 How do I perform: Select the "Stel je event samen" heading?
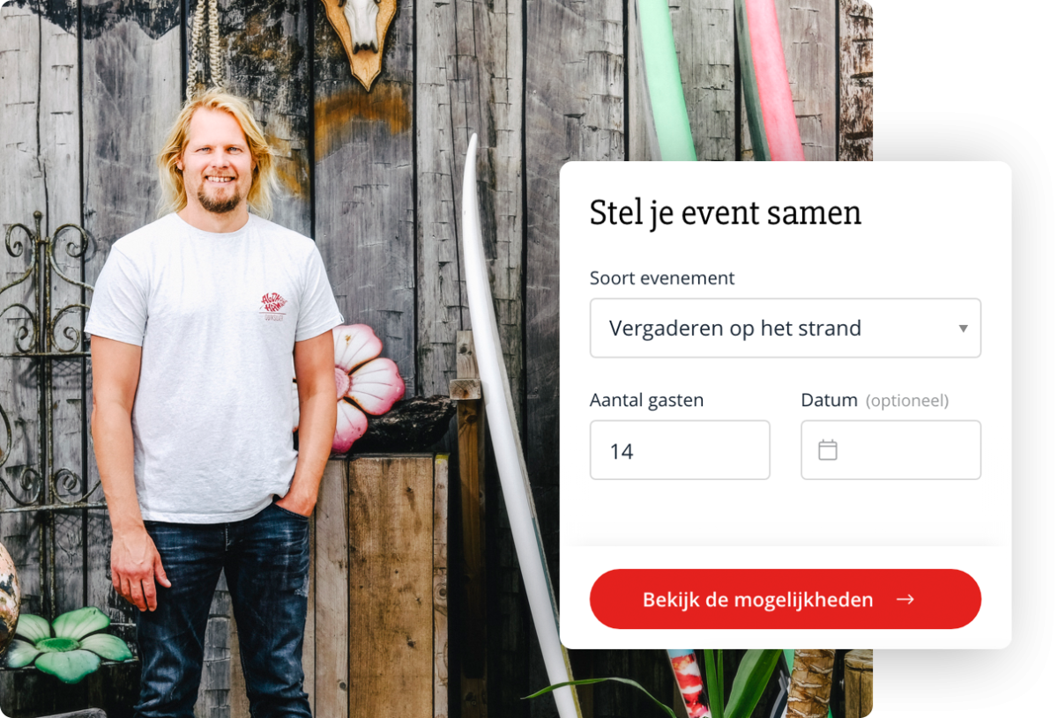(725, 213)
